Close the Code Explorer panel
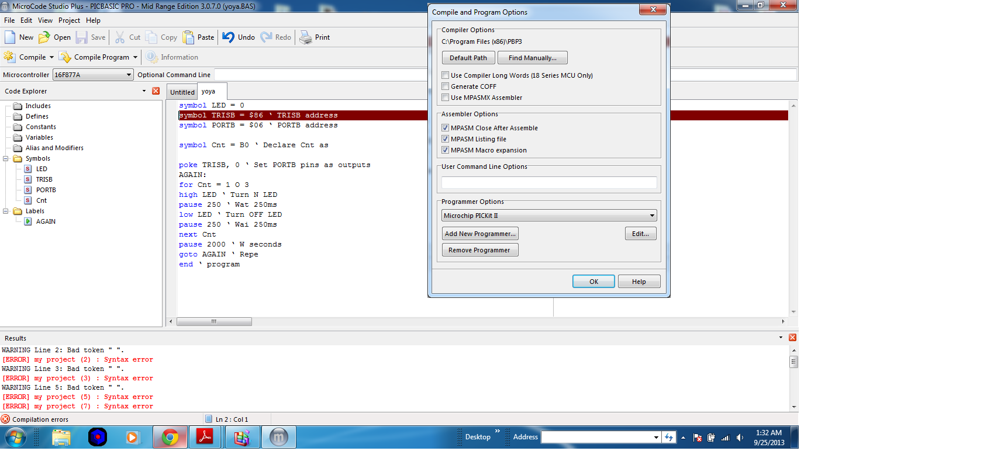Viewport: 994px width, 458px height. 156,91
